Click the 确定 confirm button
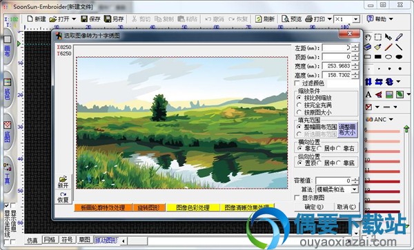This screenshot has height=250, width=414. 313,207
